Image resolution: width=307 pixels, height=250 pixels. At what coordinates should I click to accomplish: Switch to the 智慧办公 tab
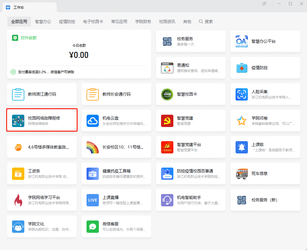tap(43, 22)
